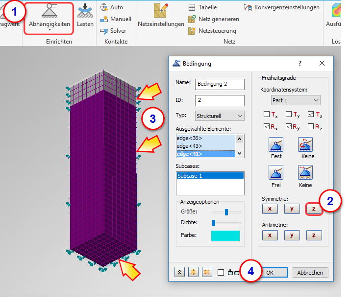349x305 pixels.
Task: Uncheck the Rx rotation checkbox
Action: 267,126
